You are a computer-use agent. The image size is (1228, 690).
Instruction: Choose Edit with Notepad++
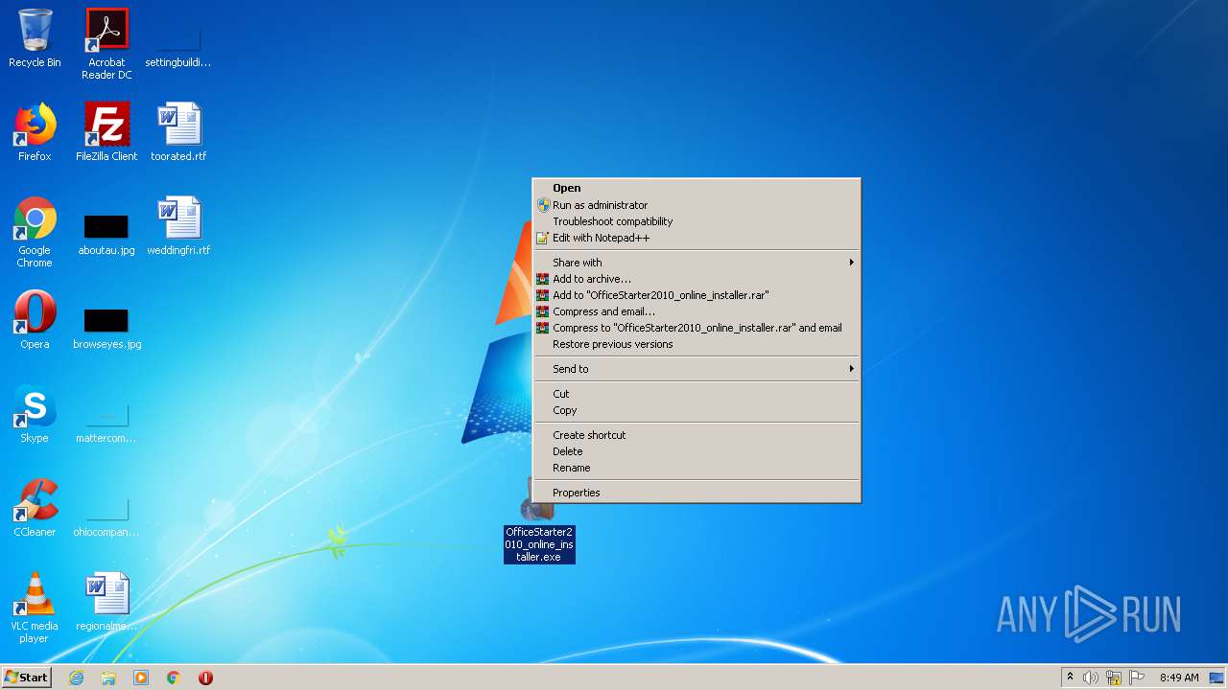(697, 238)
